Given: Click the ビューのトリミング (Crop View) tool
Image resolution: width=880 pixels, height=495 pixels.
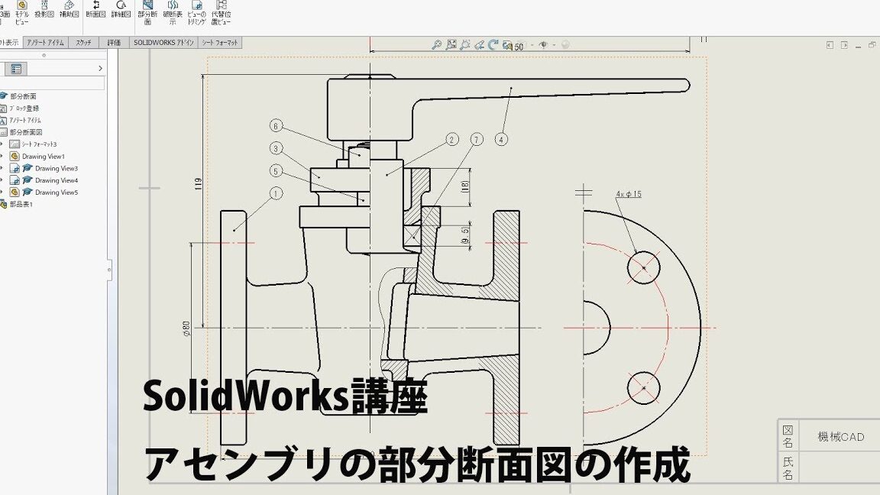Looking at the screenshot, I should point(196,13).
